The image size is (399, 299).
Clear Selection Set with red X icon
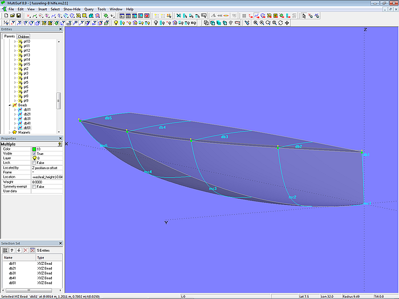[25, 250]
